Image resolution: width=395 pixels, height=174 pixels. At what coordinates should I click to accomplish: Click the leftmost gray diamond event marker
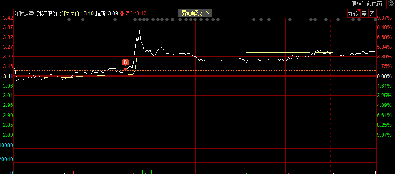pyautogui.click(x=69, y=20)
